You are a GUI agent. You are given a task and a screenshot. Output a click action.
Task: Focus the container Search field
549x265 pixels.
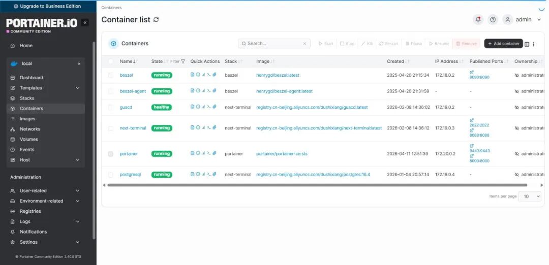pyautogui.click(x=274, y=44)
